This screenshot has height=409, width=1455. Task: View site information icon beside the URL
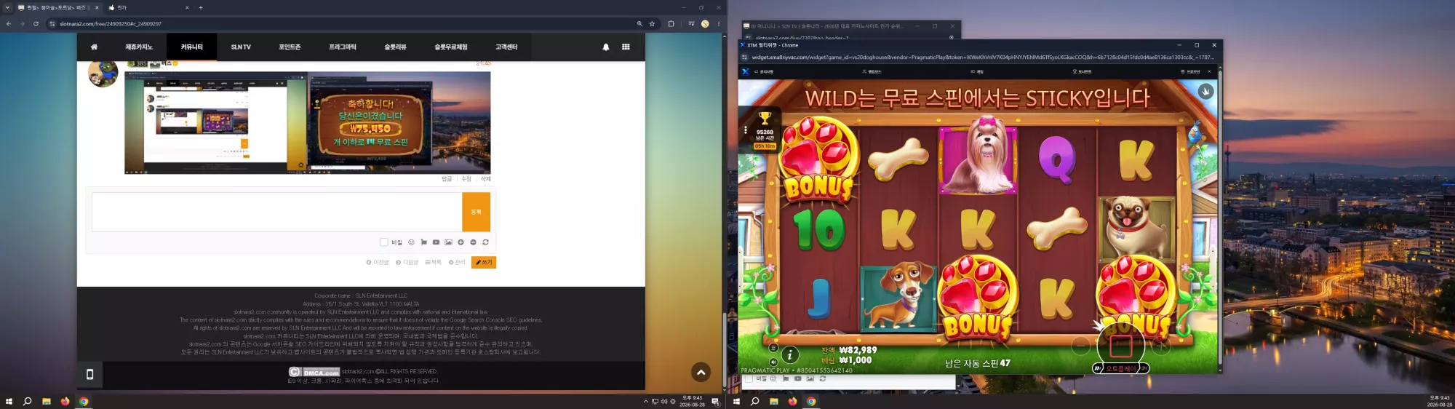[52, 23]
